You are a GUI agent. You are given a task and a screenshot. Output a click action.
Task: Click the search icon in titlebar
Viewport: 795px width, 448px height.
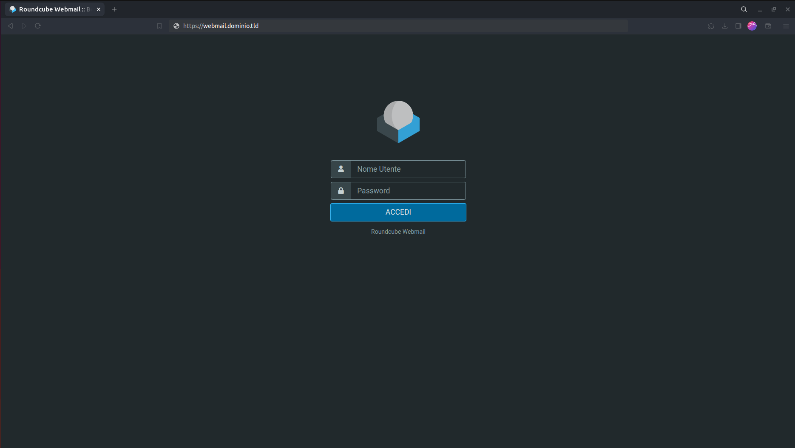pos(744,9)
